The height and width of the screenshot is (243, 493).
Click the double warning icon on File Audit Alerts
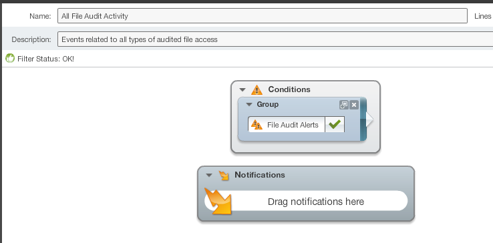257,125
